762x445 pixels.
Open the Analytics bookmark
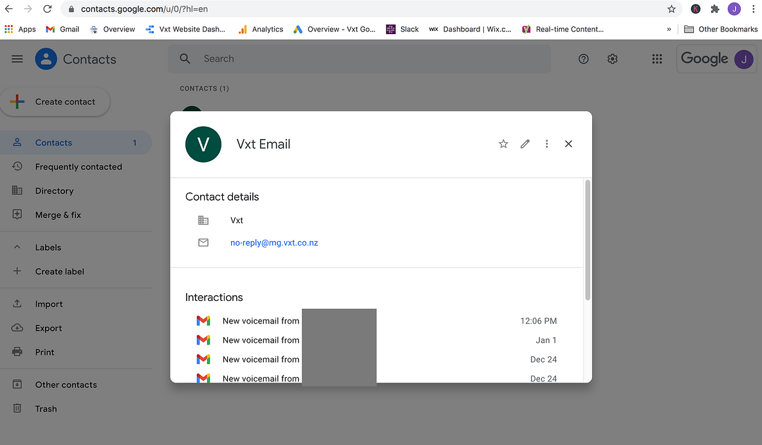(261, 29)
